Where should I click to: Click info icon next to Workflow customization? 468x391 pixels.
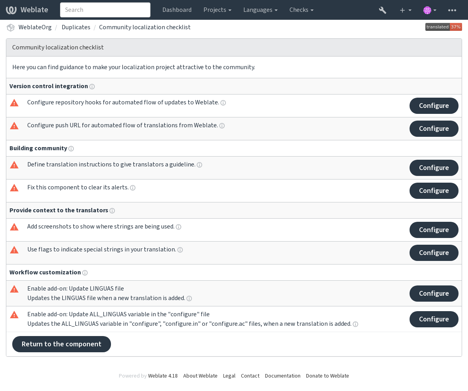pos(85,273)
